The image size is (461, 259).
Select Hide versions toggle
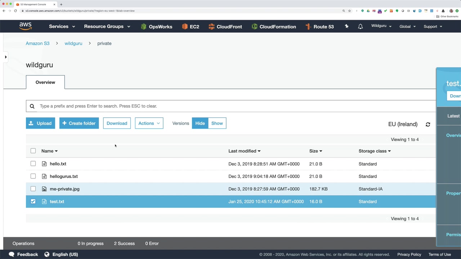coord(200,123)
